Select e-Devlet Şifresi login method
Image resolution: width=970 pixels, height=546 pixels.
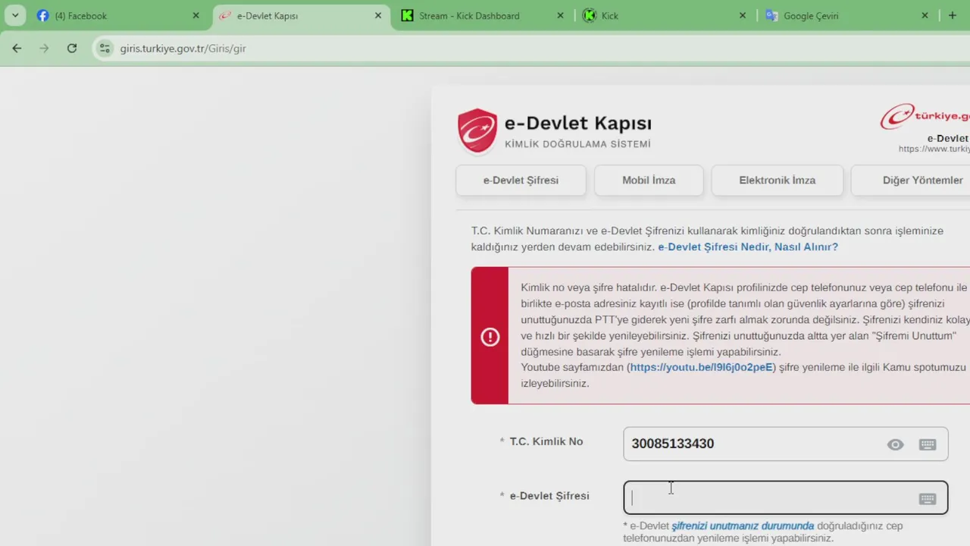[521, 180]
